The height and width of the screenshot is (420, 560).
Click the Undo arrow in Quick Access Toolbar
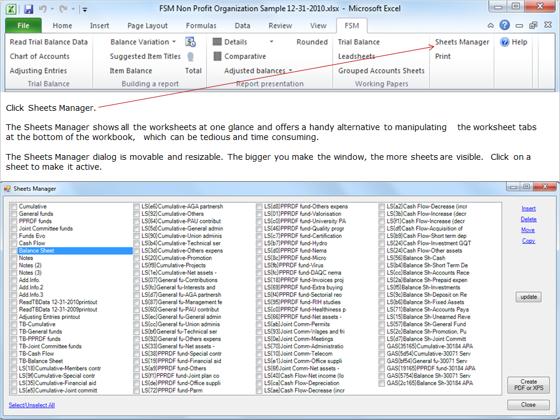[x=43, y=9]
